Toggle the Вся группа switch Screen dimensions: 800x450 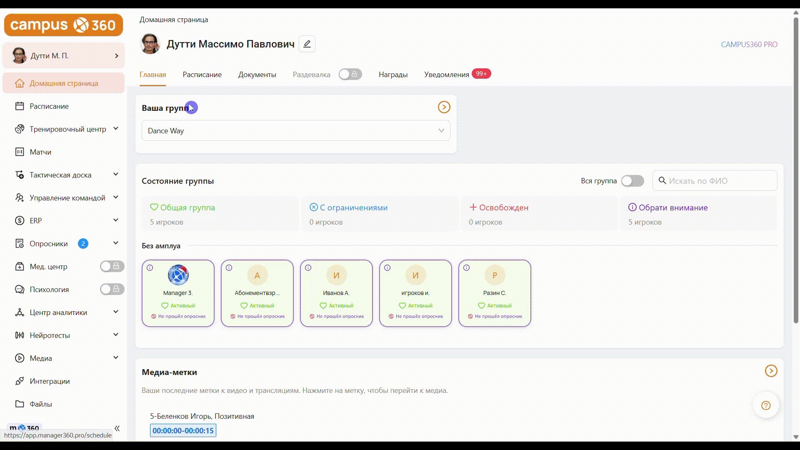tap(632, 181)
